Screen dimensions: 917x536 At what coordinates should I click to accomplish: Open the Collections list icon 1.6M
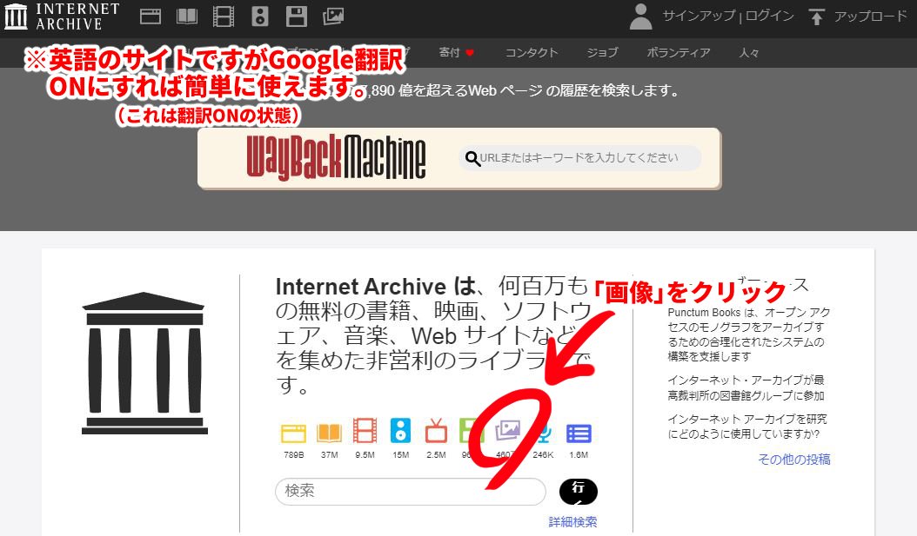point(579,433)
